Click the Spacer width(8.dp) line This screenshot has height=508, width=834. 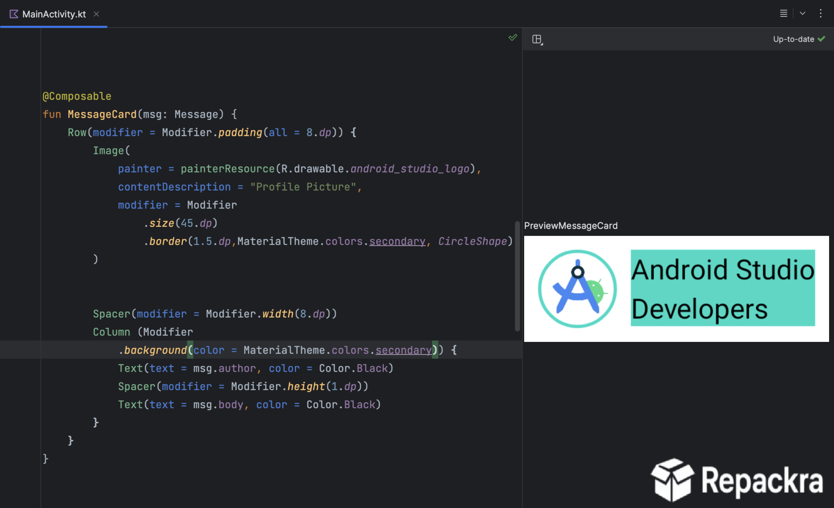[x=215, y=314]
